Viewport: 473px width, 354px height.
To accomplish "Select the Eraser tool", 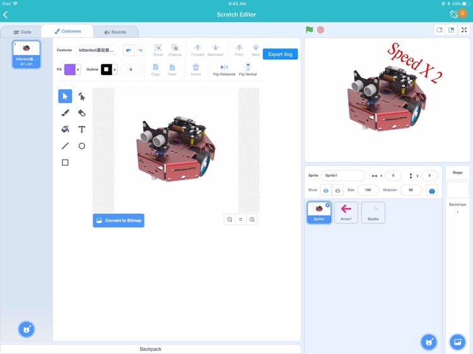I will (81, 113).
